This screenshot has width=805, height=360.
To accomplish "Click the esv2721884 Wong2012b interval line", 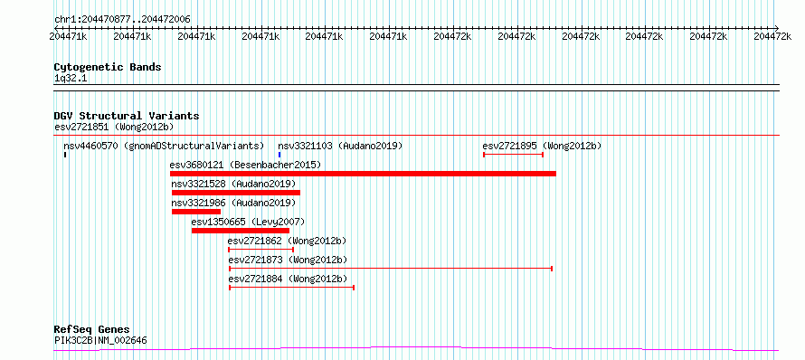I will coord(291,288).
